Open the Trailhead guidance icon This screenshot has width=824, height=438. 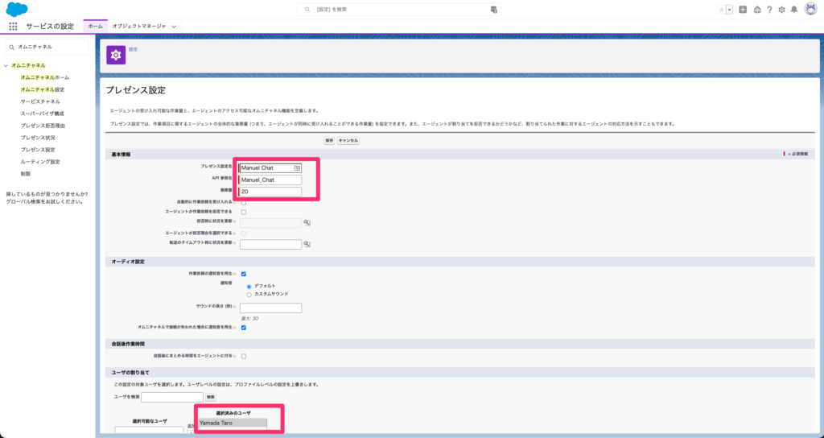pyautogui.click(x=756, y=10)
